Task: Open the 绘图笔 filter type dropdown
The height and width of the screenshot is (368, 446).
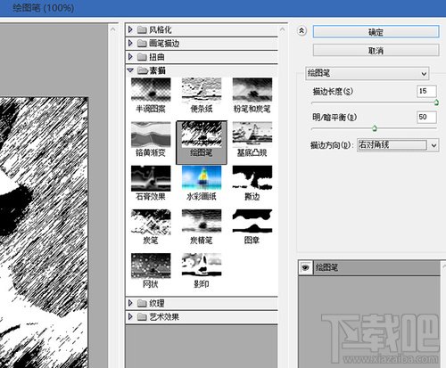Action: coord(367,73)
